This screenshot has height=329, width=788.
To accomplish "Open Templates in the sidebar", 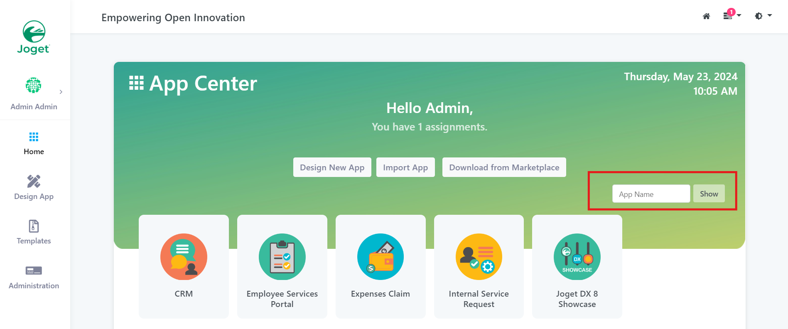I will point(34,232).
